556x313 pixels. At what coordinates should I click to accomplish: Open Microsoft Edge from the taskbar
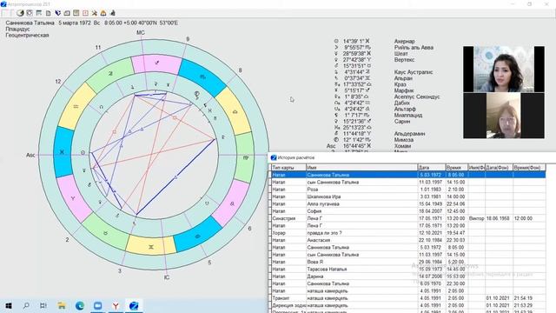tap(80, 305)
